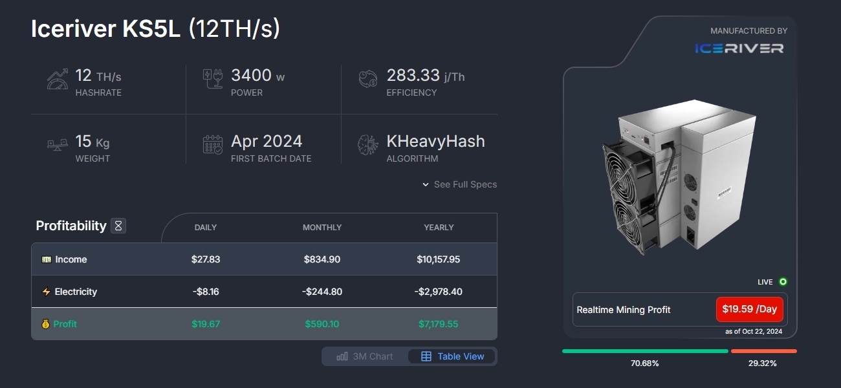
Task: Click the green LIVE status indicator
Action: (783, 282)
